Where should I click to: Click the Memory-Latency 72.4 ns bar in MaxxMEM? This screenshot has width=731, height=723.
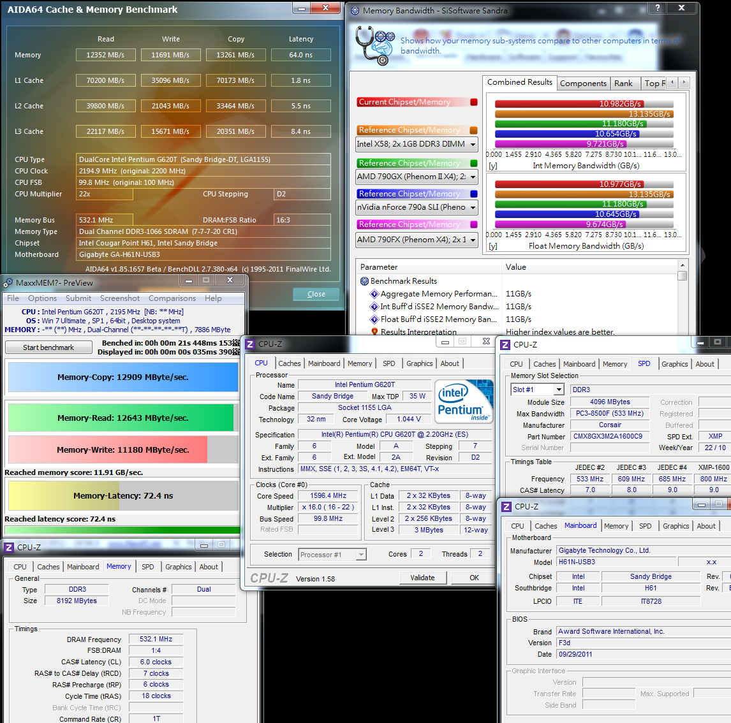124,495
